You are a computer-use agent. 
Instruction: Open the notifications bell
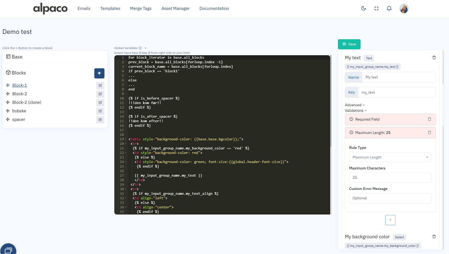[x=389, y=8]
